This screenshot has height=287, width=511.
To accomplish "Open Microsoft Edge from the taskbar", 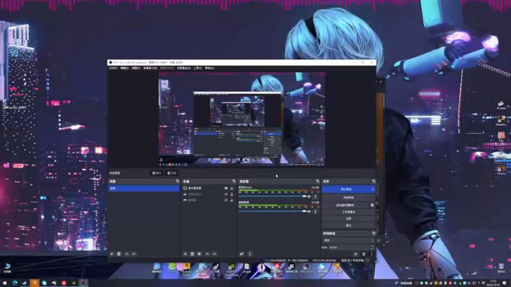I will [x=15, y=283].
